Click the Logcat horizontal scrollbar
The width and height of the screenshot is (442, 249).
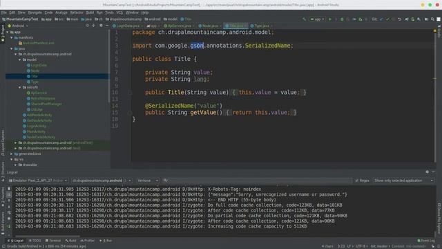[x=48, y=237]
